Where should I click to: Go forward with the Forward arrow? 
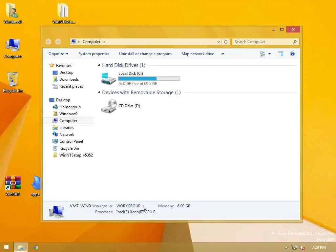coord(58,42)
